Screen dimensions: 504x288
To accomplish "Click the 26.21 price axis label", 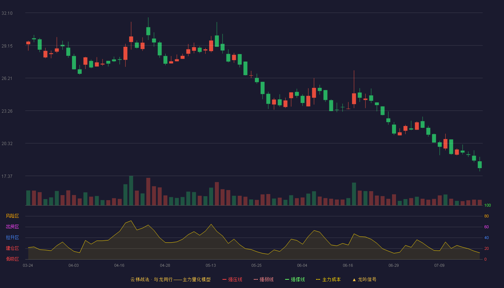I will click(x=7, y=78).
